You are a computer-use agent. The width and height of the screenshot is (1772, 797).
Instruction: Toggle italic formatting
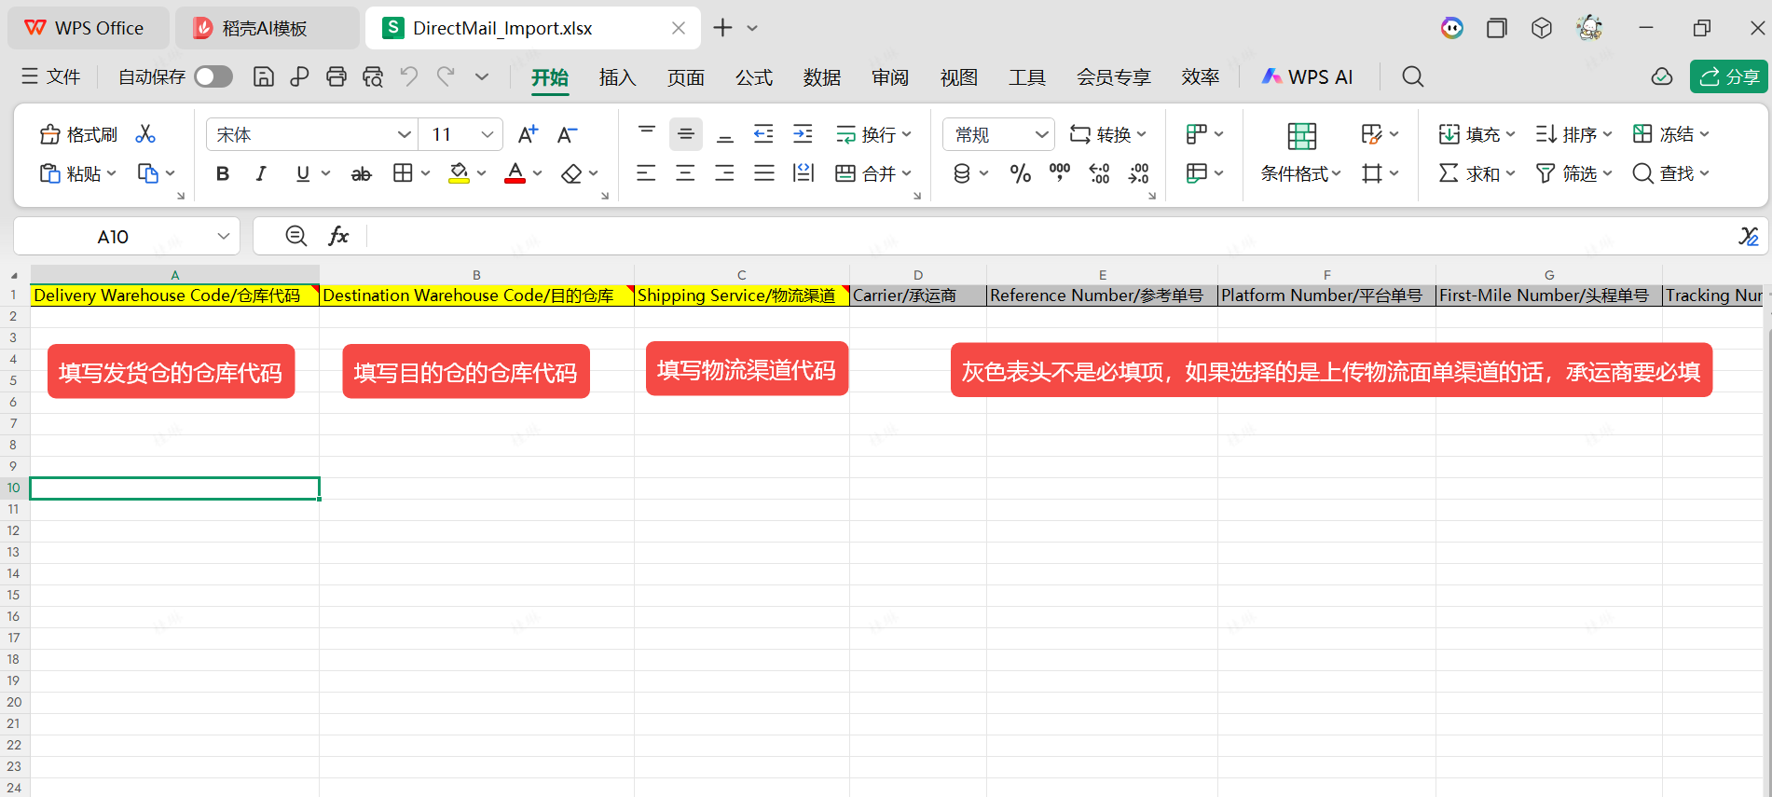(x=262, y=173)
